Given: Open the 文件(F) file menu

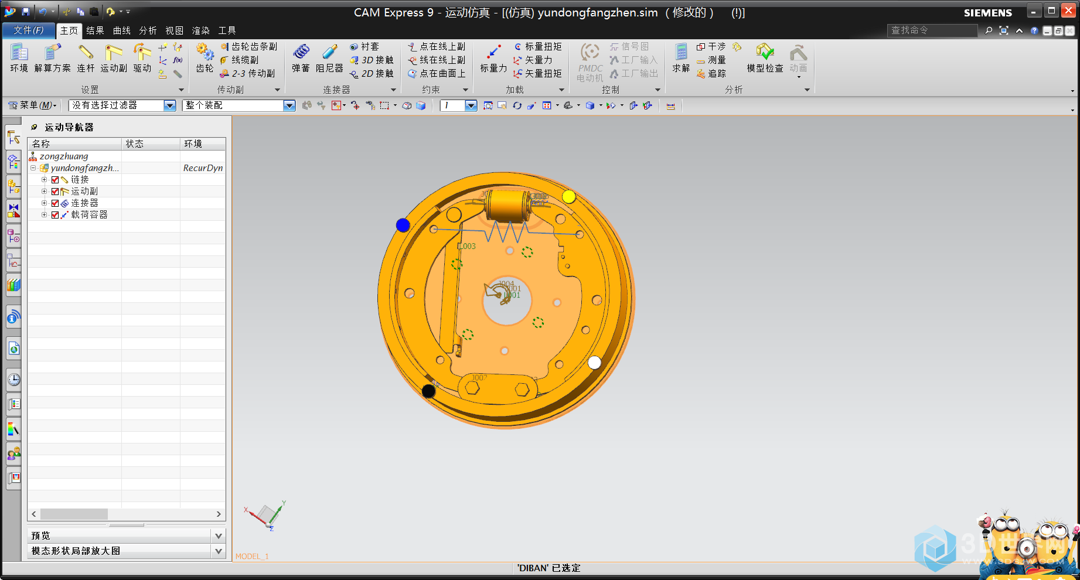Looking at the screenshot, I should point(28,30).
